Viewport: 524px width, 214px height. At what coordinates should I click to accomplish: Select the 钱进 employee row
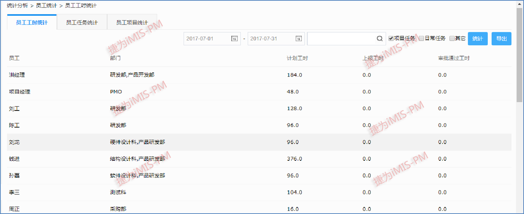(15, 159)
